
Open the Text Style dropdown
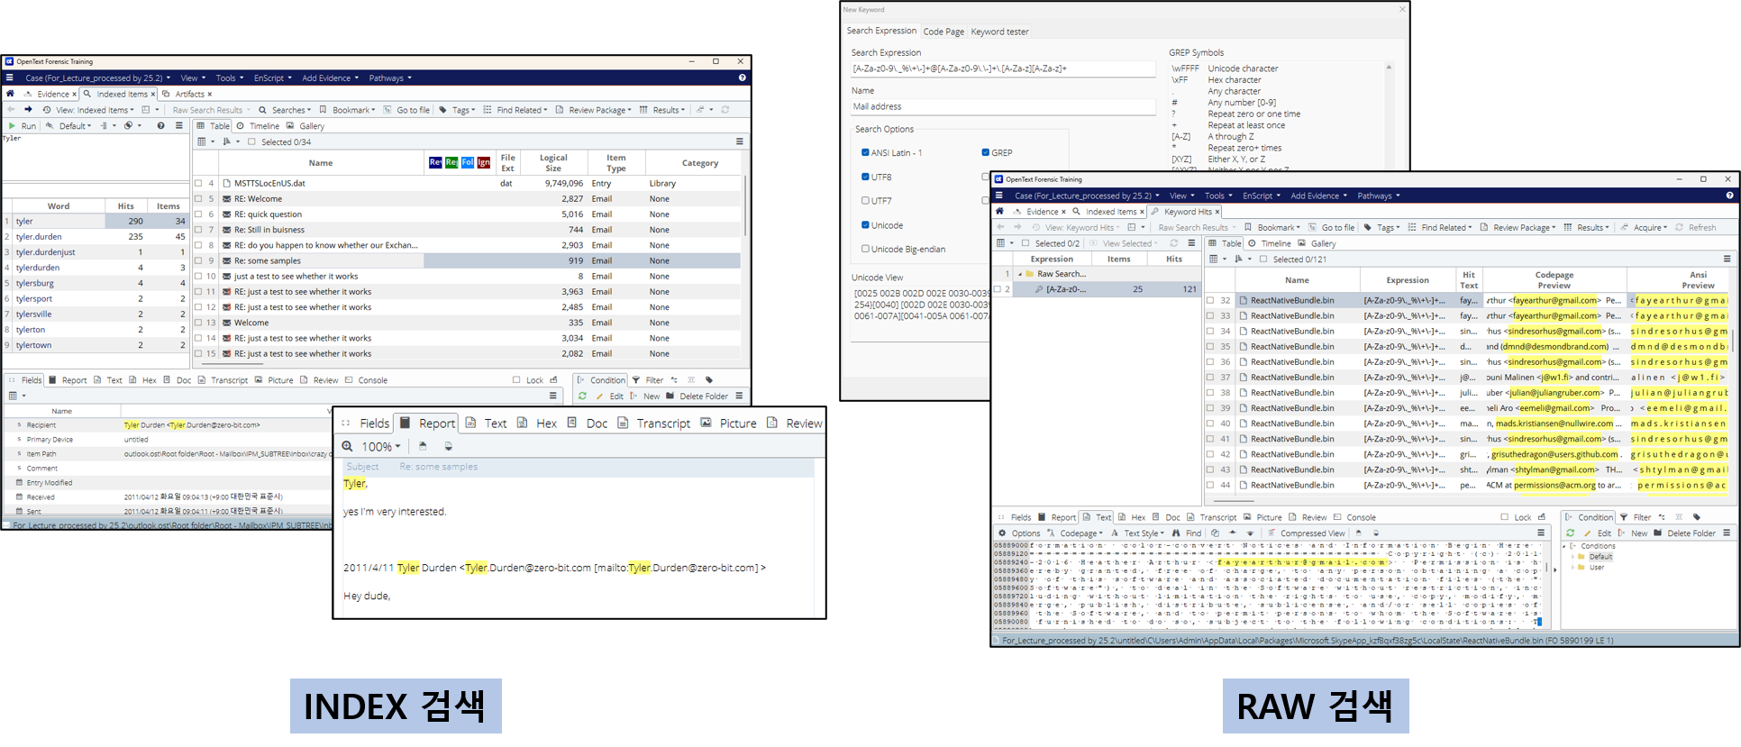click(1138, 533)
